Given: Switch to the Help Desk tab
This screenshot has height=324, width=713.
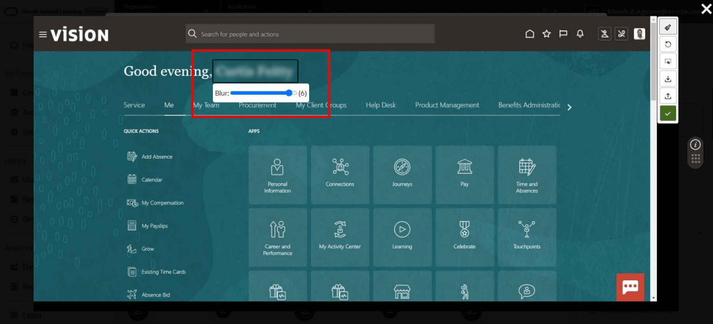Looking at the screenshot, I should (381, 105).
